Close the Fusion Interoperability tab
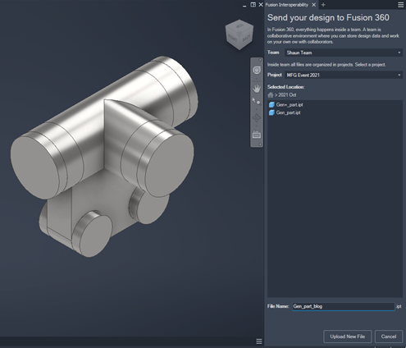 [x=314, y=5]
